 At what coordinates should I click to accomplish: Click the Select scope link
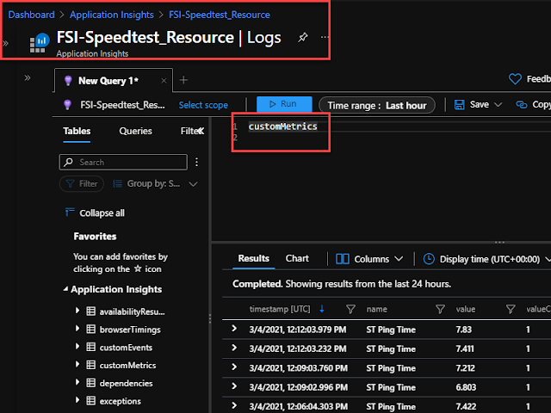point(203,105)
